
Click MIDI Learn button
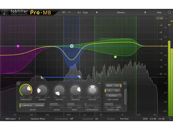coord(10,119)
